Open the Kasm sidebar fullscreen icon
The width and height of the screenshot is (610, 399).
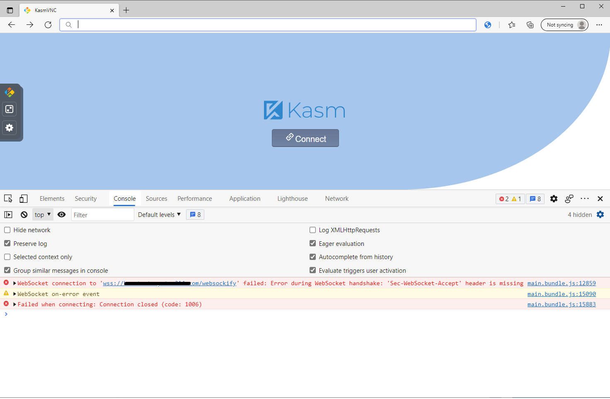9,109
